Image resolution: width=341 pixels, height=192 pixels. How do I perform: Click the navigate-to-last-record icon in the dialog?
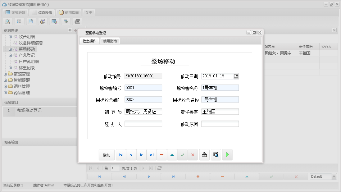click(152, 154)
